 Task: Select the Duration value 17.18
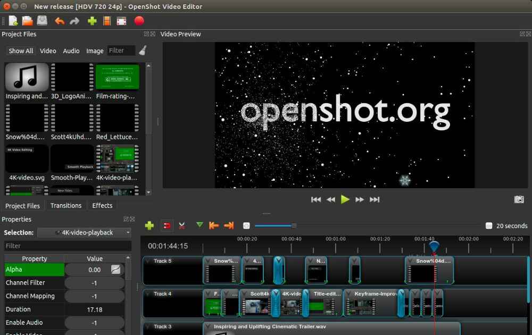click(94, 309)
